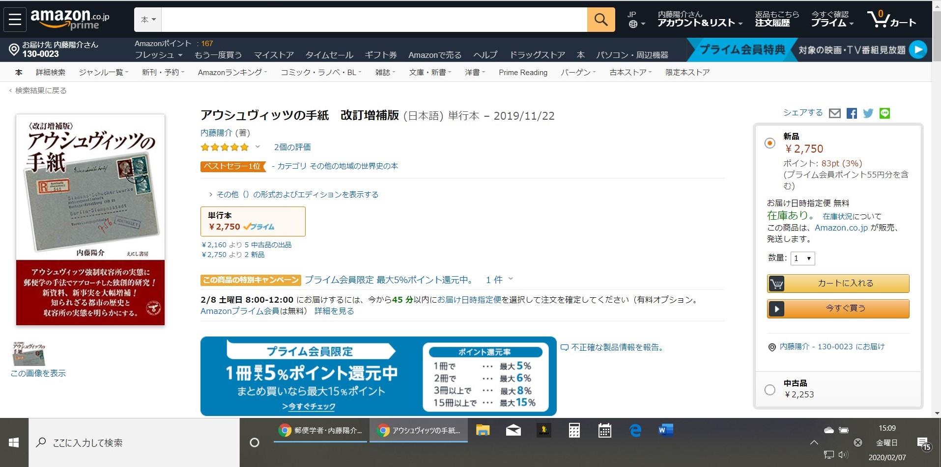Click the OneDrive cloud tray icon
Screen dimensions: 941x467
click(x=829, y=430)
